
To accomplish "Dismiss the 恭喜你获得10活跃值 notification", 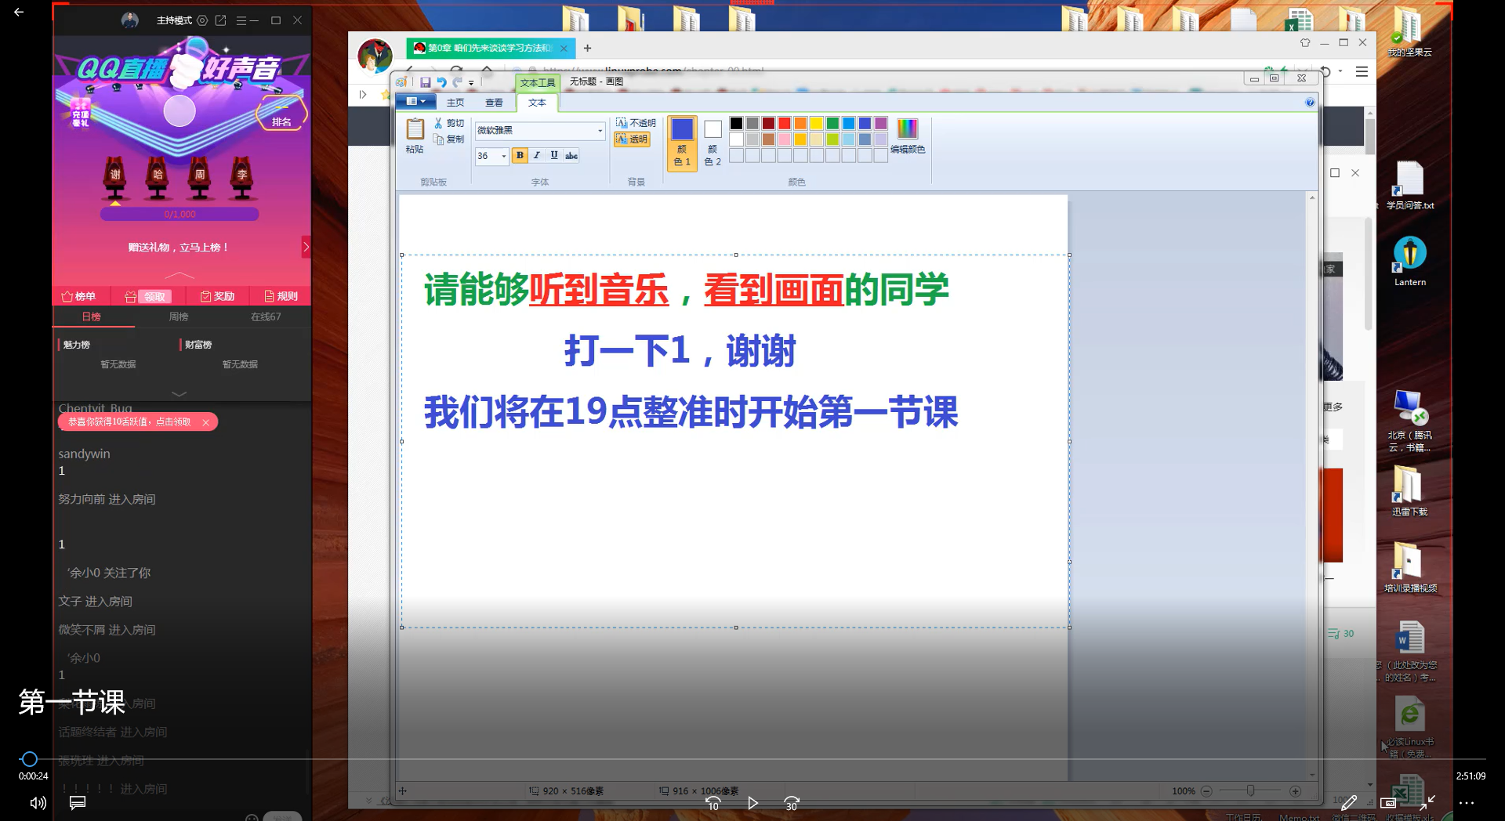I will click(205, 422).
